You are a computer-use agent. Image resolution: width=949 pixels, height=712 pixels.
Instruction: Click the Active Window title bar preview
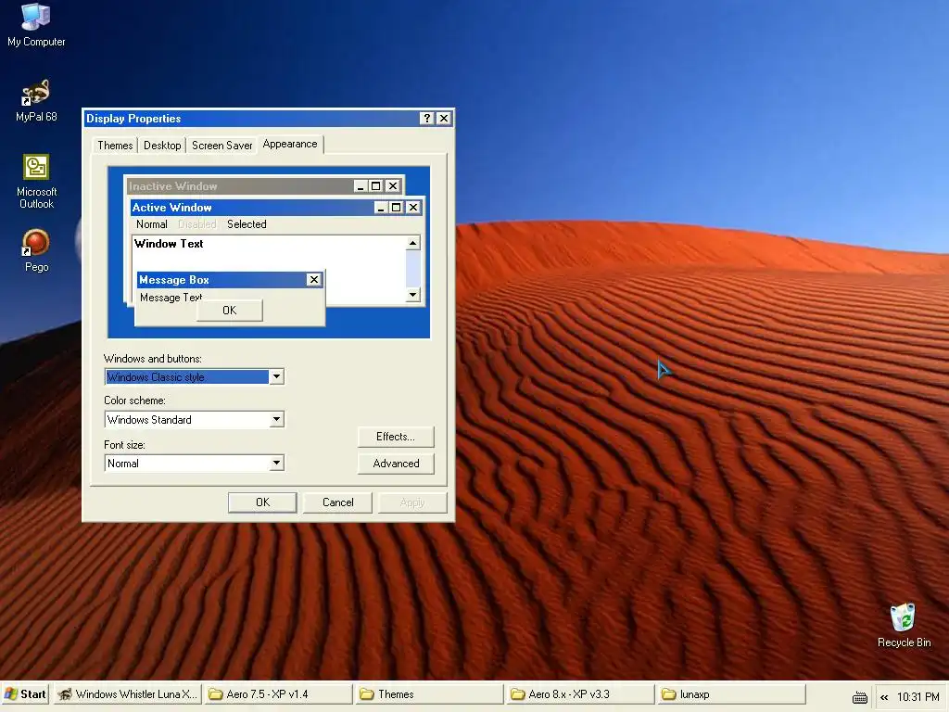276,207
